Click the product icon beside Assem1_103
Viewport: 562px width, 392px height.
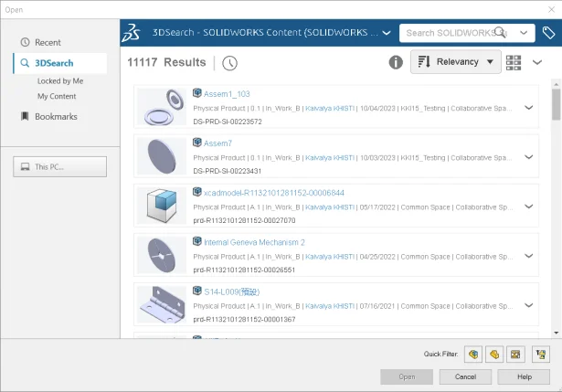click(197, 93)
